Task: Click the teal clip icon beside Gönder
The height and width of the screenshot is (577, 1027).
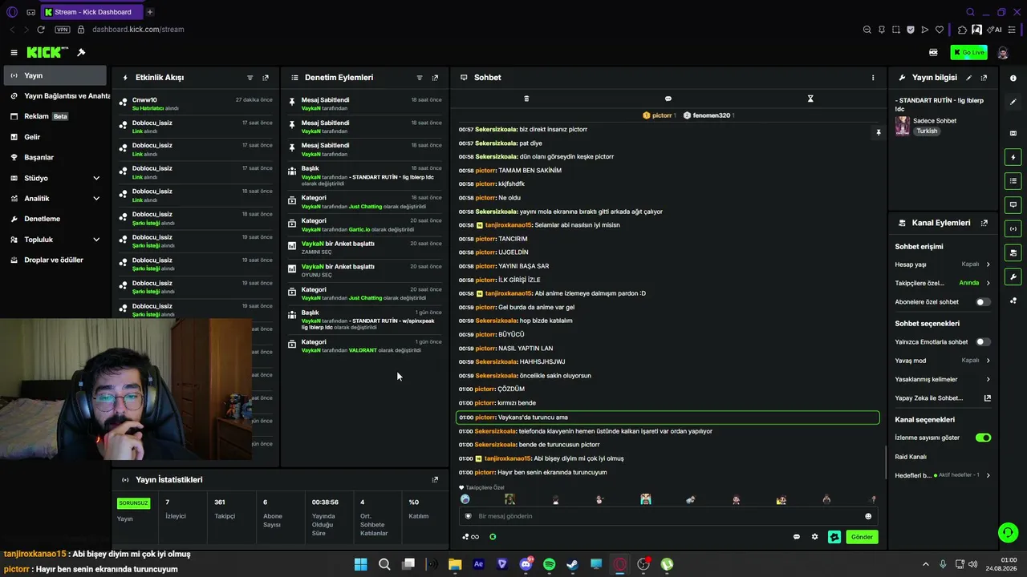Action: click(834, 537)
